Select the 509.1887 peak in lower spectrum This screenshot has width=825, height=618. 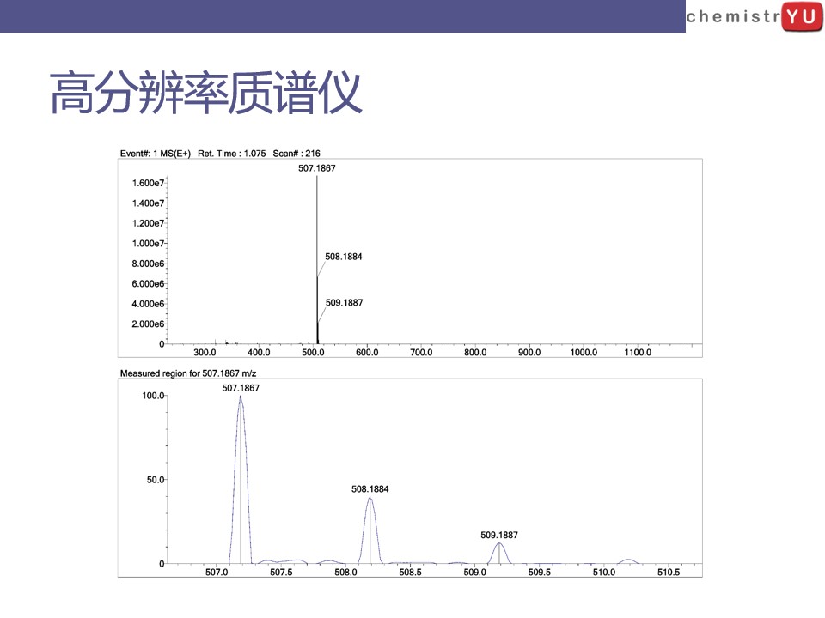pyautogui.click(x=498, y=553)
